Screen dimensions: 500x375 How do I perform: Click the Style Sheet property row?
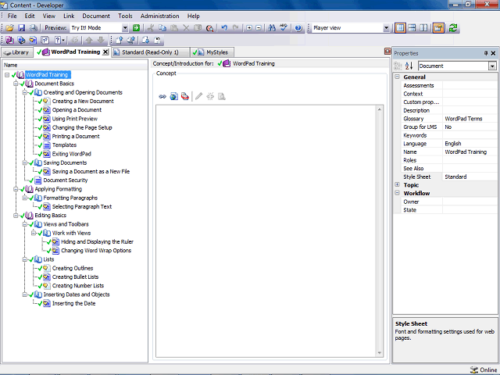coord(449,177)
